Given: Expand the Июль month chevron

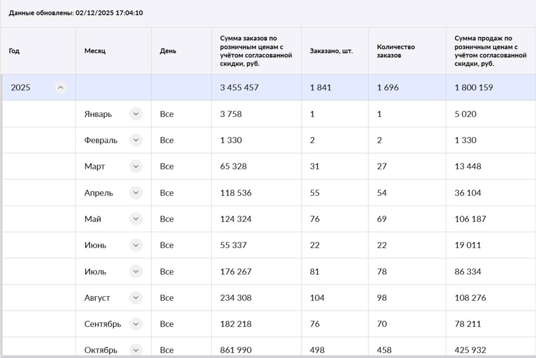Looking at the screenshot, I should [x=136, y=271].
